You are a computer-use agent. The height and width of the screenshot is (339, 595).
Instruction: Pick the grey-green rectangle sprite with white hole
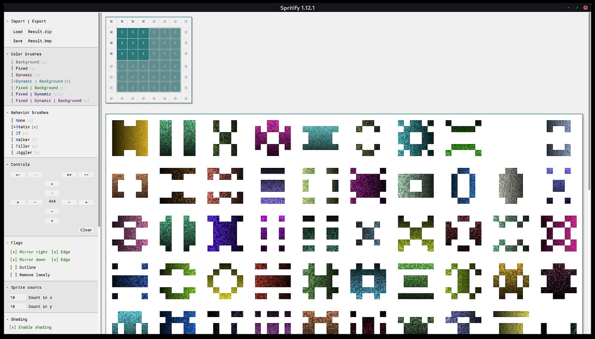coord(416,186)
